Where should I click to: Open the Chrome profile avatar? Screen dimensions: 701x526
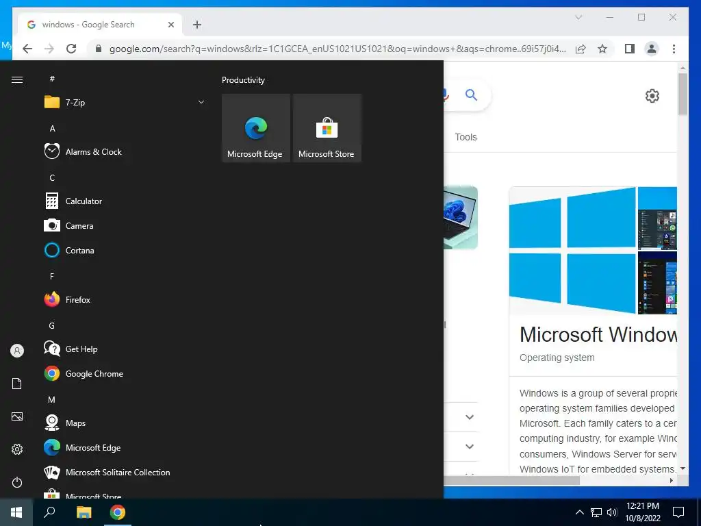(652, 49)
